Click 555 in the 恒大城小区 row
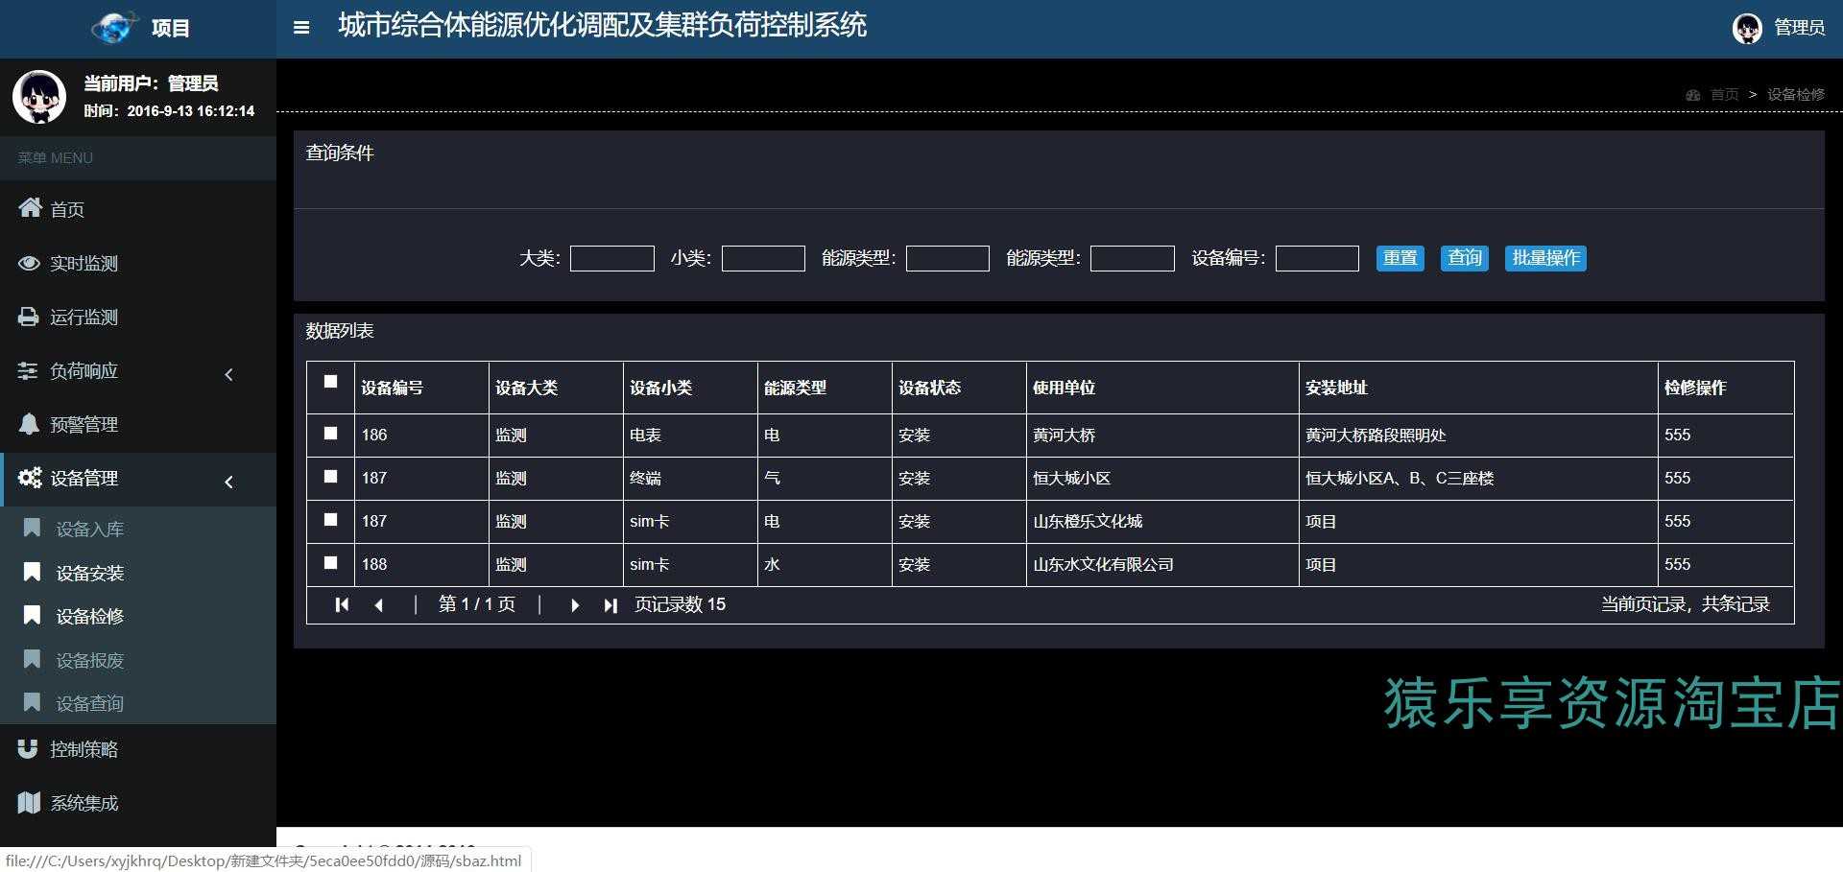Screen dimensions: 1843x872 point(1677,478)
